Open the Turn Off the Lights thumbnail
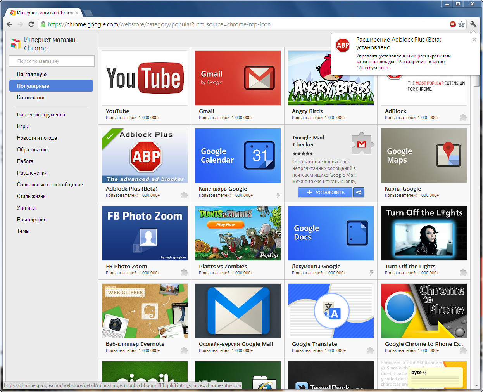The image size is (483, 392). click(424, 233)
